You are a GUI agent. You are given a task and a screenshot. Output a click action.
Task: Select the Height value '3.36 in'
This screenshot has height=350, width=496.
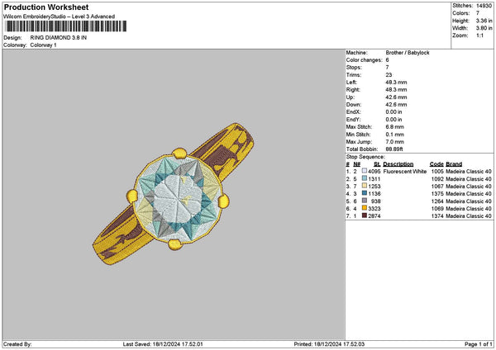[x=484, y=21]
